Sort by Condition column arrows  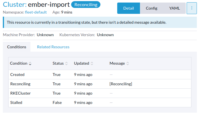(30, 64)
